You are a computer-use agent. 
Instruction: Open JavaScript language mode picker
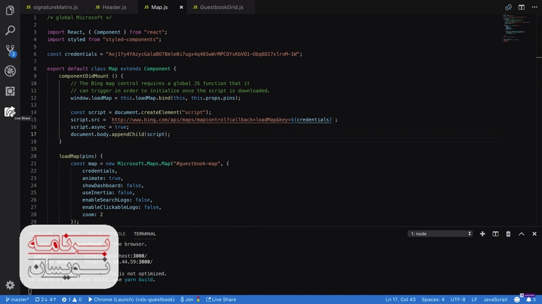click(495, 300)
